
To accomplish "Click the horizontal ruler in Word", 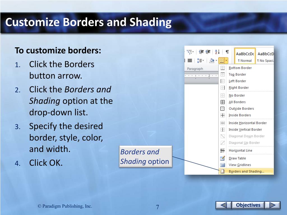I will pyautogui.click(x=201, y=76).
